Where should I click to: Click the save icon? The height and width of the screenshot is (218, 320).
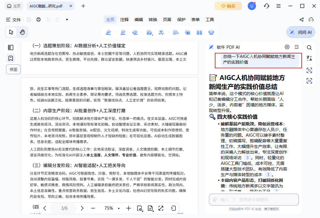pos(29,20)
